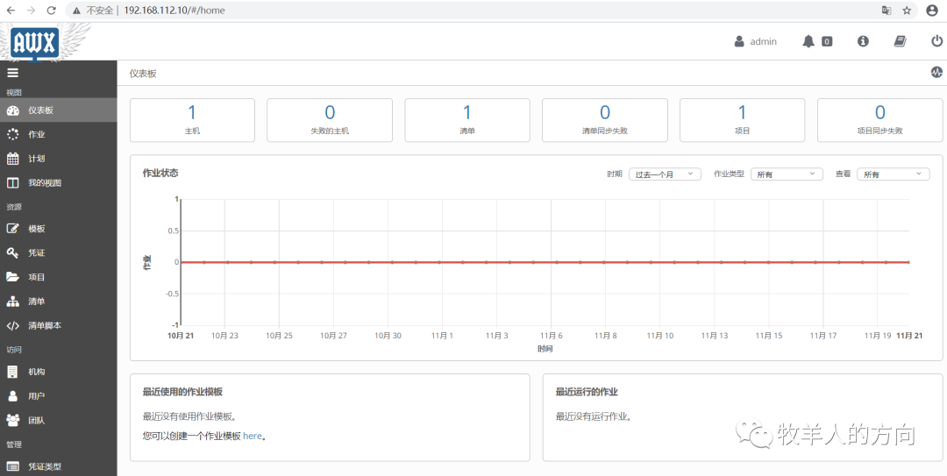The width and height of the screenshot is (947, 476).
Task: Expand the 时期 dropdown 过去一个月
Action: (x=665, y=174)
